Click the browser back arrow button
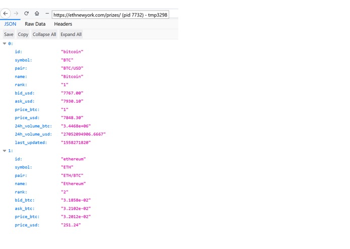The width and height of the screenshot is (350, 249). point(6,14)
